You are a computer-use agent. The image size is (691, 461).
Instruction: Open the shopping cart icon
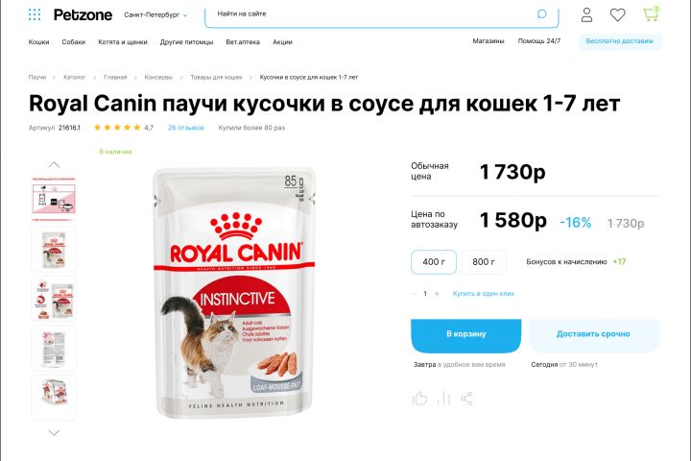tap(651, 14)
